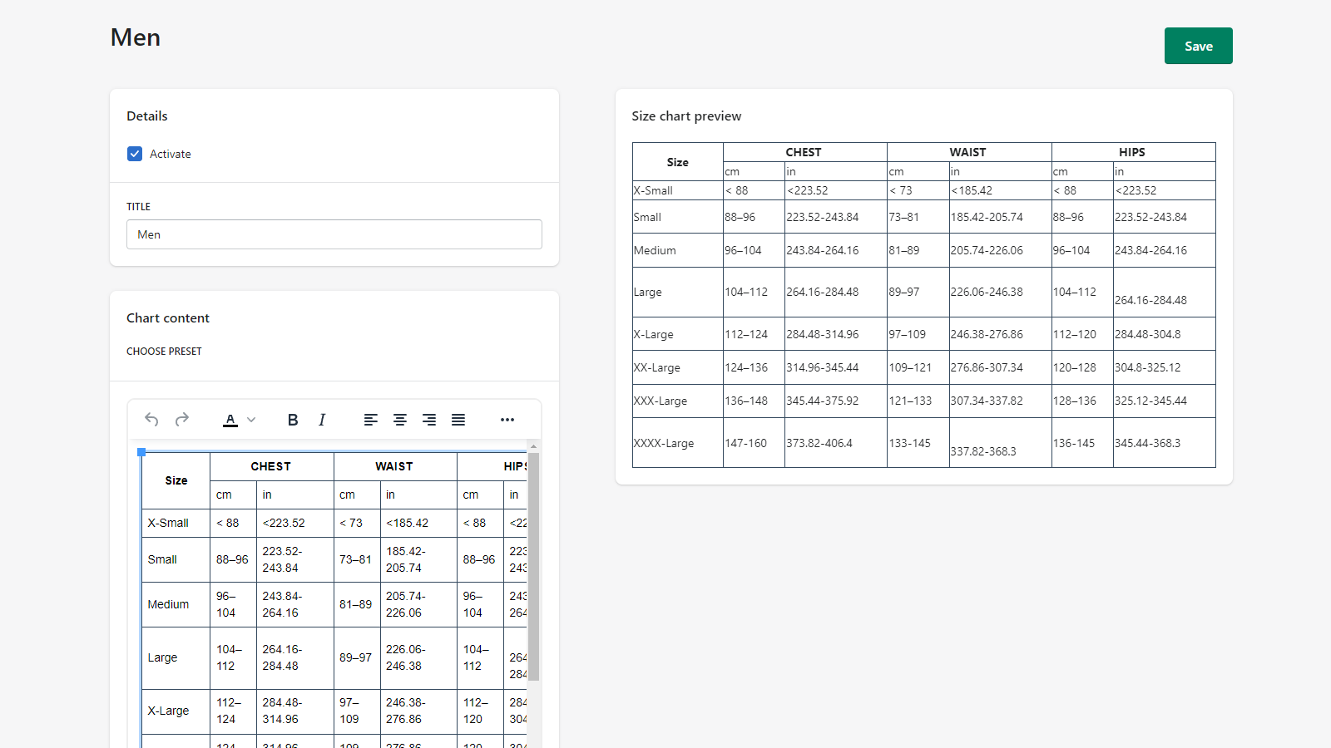
Task: Click XXX-Large row label in preview
Action: coord(661,401)
